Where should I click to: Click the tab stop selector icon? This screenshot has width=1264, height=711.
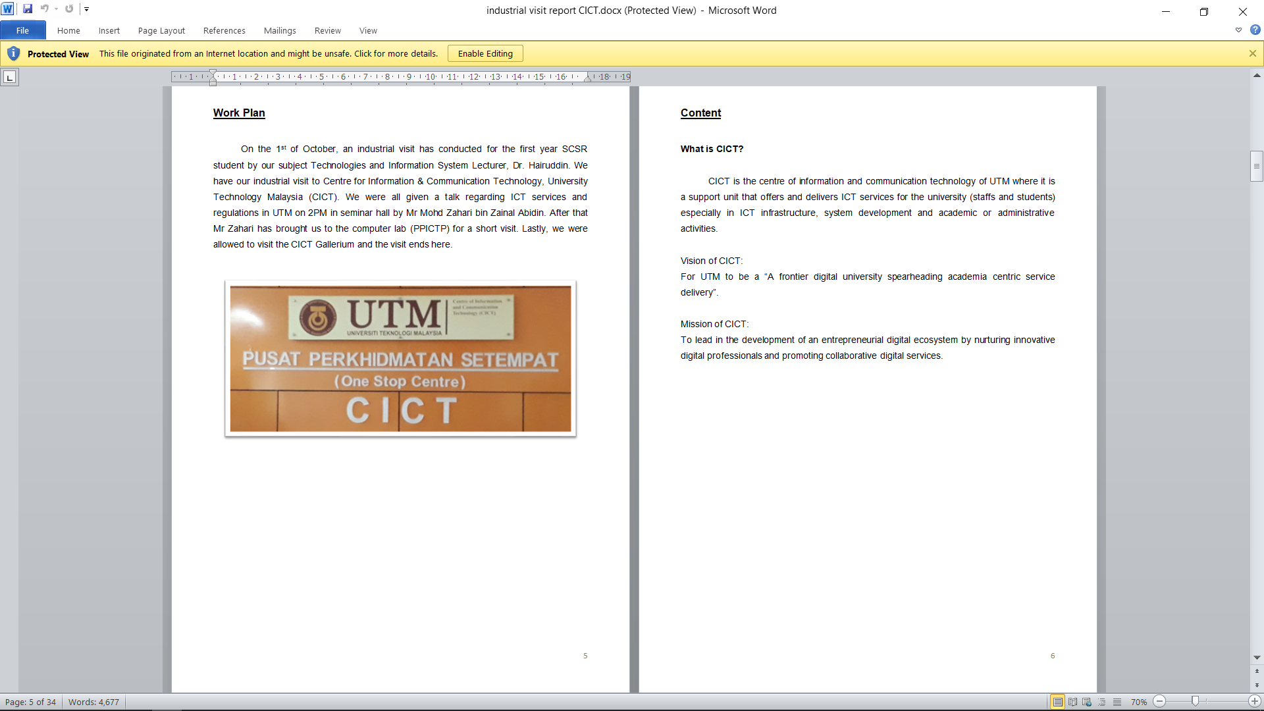(x=9, y=78)
